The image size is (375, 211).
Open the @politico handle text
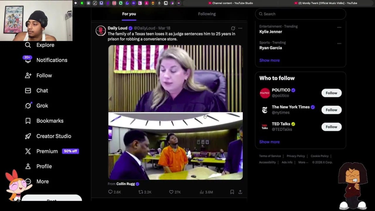(x=280, y=96)
